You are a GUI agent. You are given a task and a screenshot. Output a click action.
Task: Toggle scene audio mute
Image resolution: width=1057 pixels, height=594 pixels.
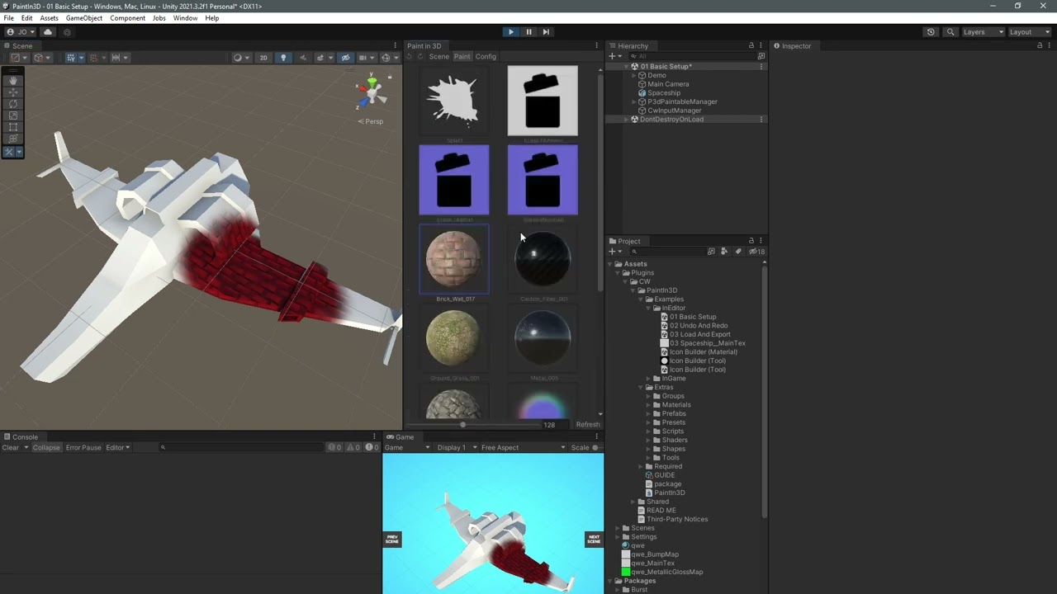[302, 58]
